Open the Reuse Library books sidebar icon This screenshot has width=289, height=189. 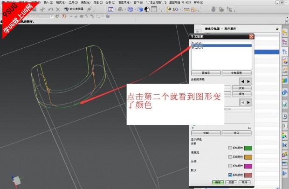point(285,80)
